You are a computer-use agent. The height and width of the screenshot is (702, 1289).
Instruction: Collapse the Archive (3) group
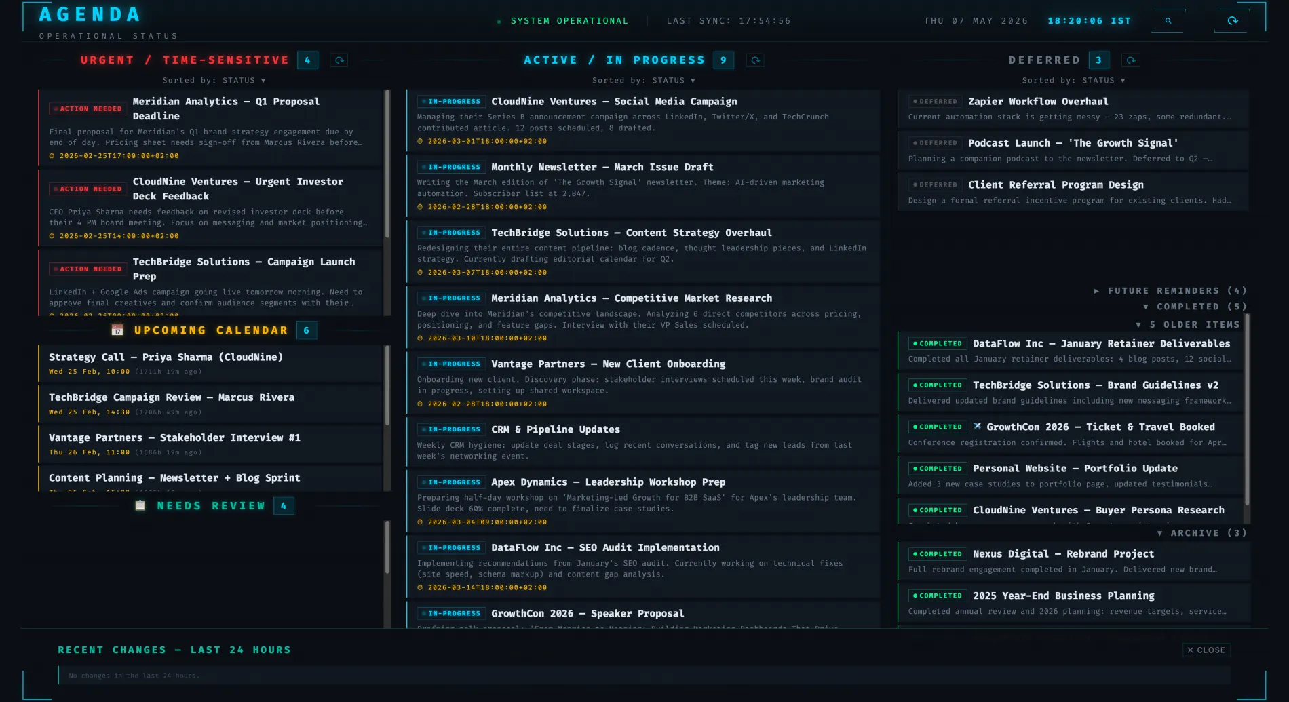point(1201,533)
